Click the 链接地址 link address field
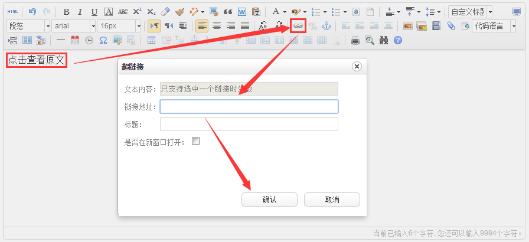Viewport: 529px width, 242px height. [x=249, y=106]
